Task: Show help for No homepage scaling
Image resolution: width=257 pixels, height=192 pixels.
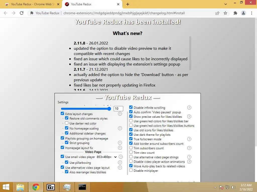Action: coord(120,128)
